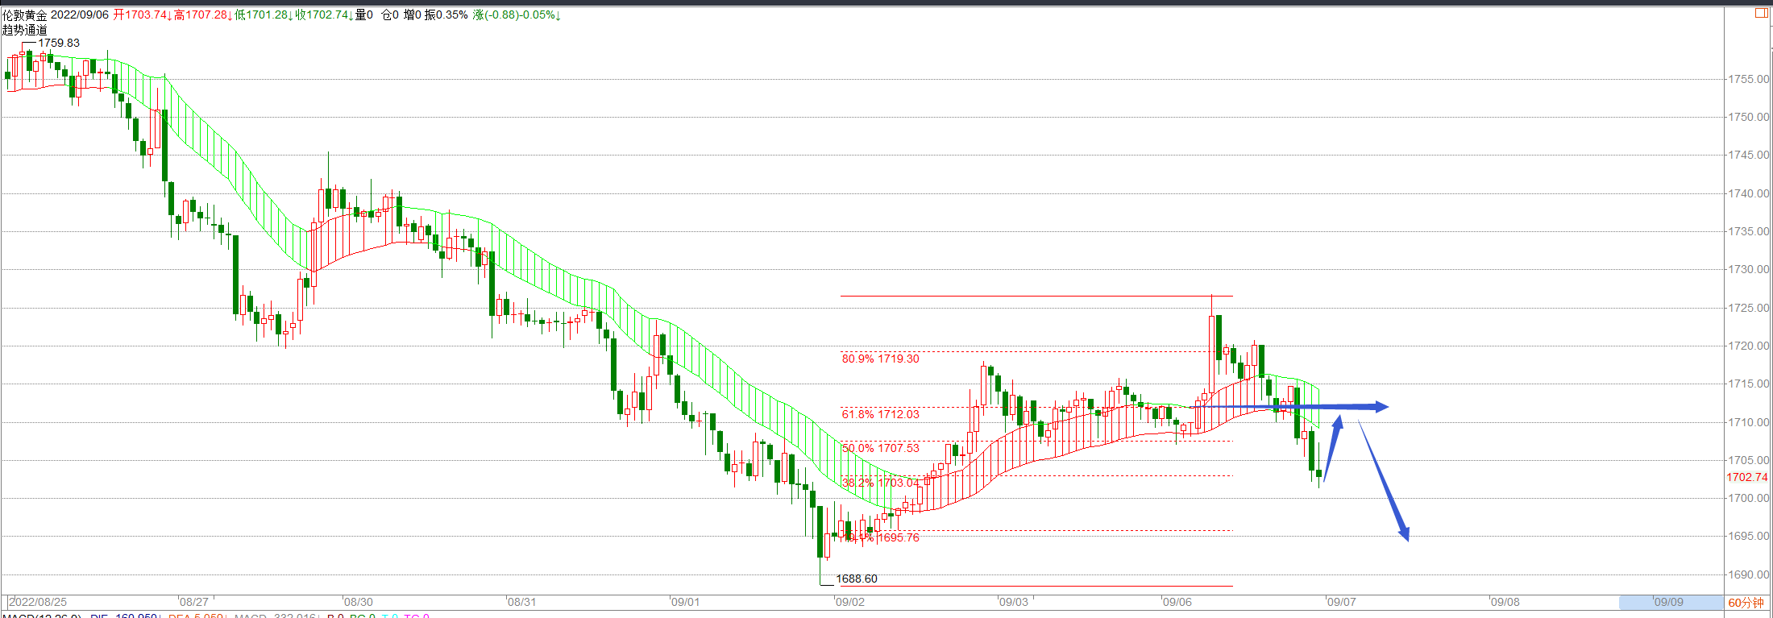Click the 1735.00 price axis label
Screen dimensions: 1773x618
(x=1749, y=231)
